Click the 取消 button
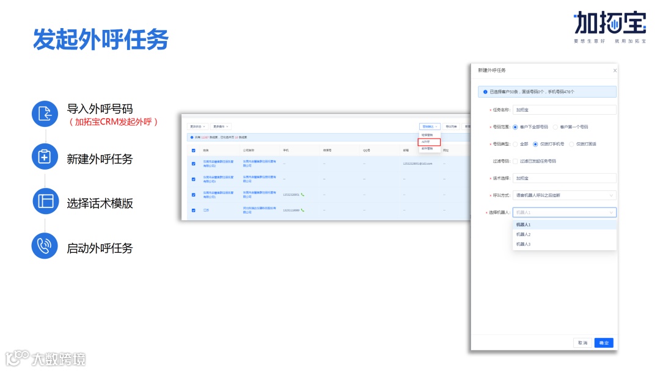Screen dimensions: 660x371 point(582,343)
